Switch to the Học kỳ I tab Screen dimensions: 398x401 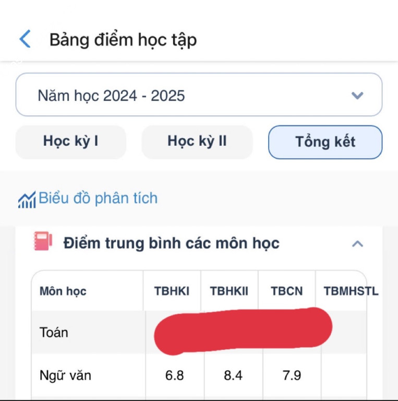[x=71, y=141]
